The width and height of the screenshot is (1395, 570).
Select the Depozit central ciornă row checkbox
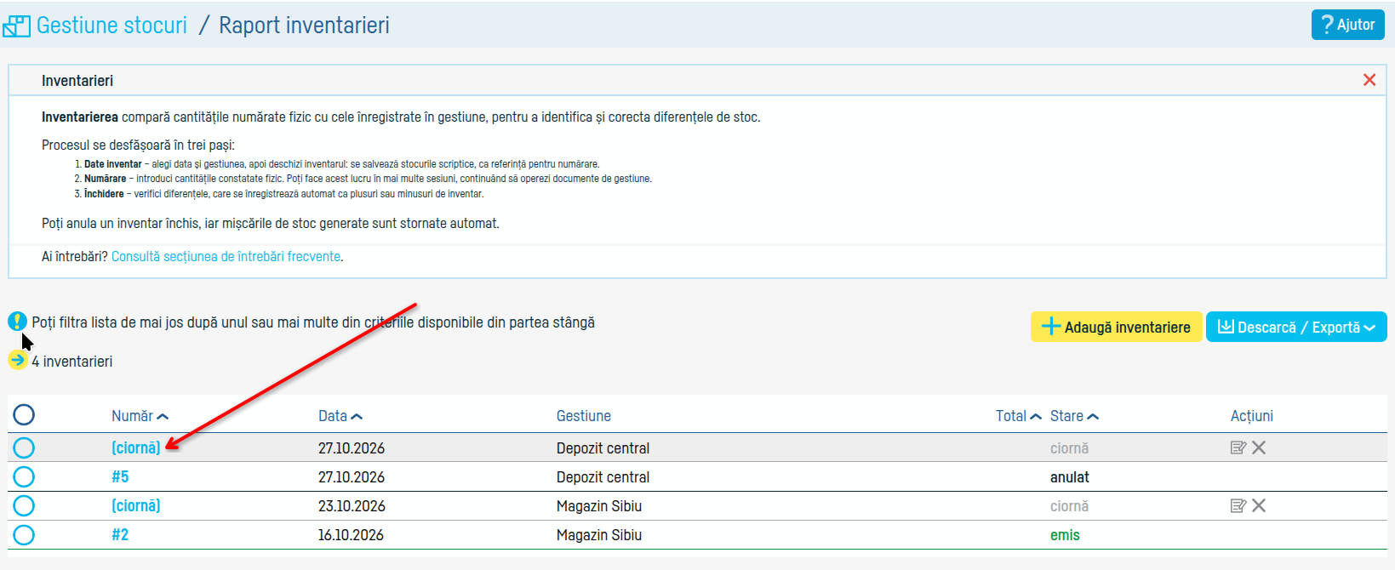tap(24, 447)
